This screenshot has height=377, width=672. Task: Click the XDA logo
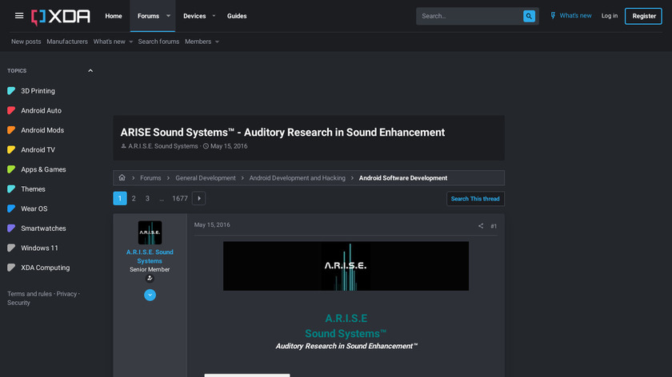60,16
